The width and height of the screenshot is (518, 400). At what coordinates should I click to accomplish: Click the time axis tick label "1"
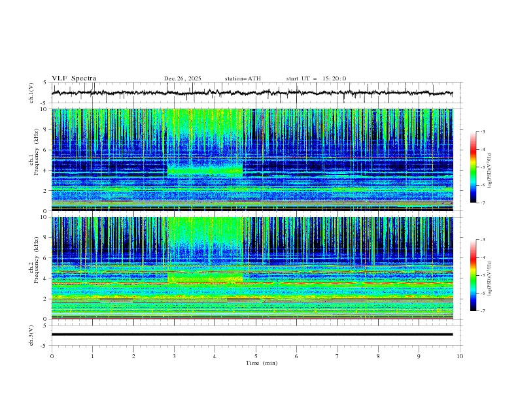[x=92, y=356]
